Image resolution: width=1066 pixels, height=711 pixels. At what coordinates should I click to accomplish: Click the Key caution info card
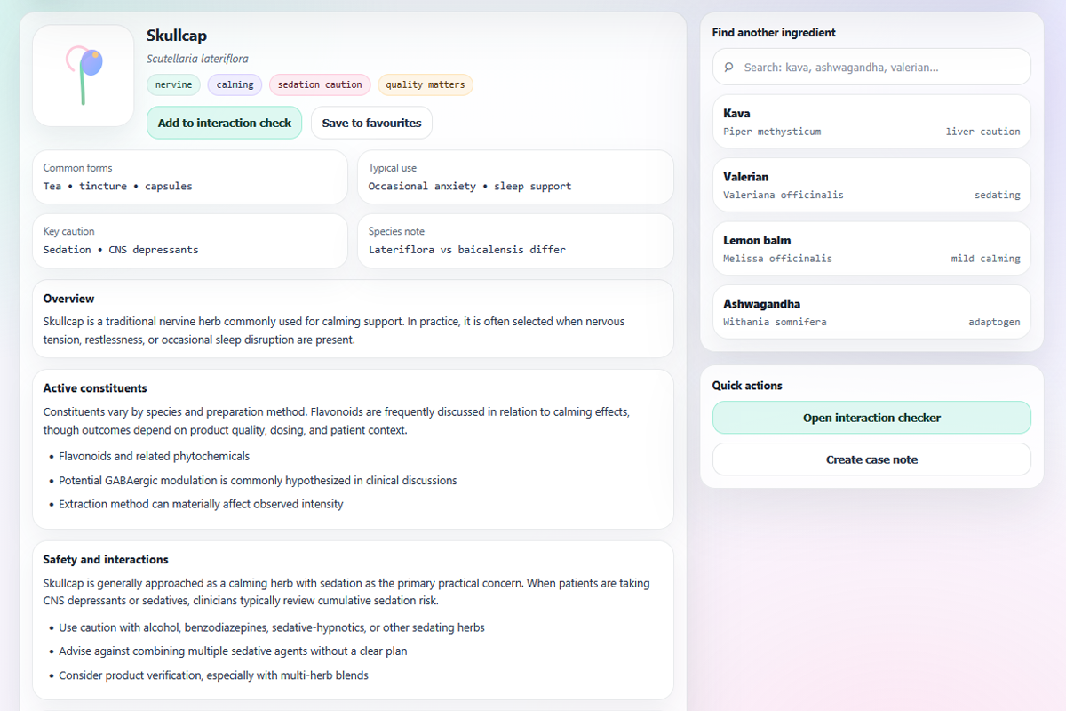pyautogui.click(x=189, y=241)
